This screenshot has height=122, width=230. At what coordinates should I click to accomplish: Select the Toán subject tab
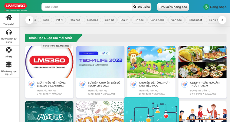(x=46, y=20)
